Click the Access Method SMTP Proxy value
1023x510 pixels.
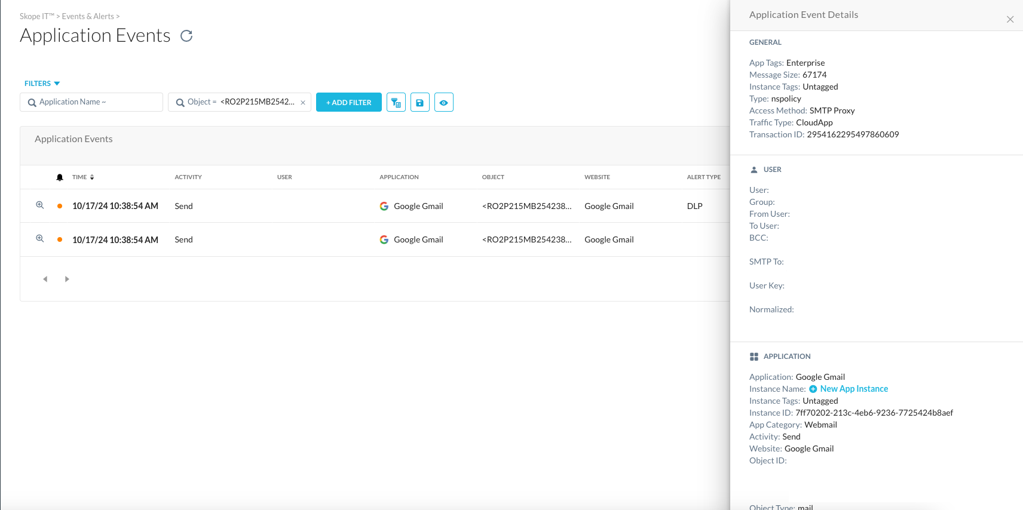832,110
